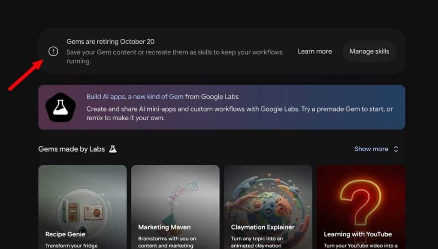The image size is (438, 249).
Task: Open the Recipe Genie gem card
Action: 82,207
